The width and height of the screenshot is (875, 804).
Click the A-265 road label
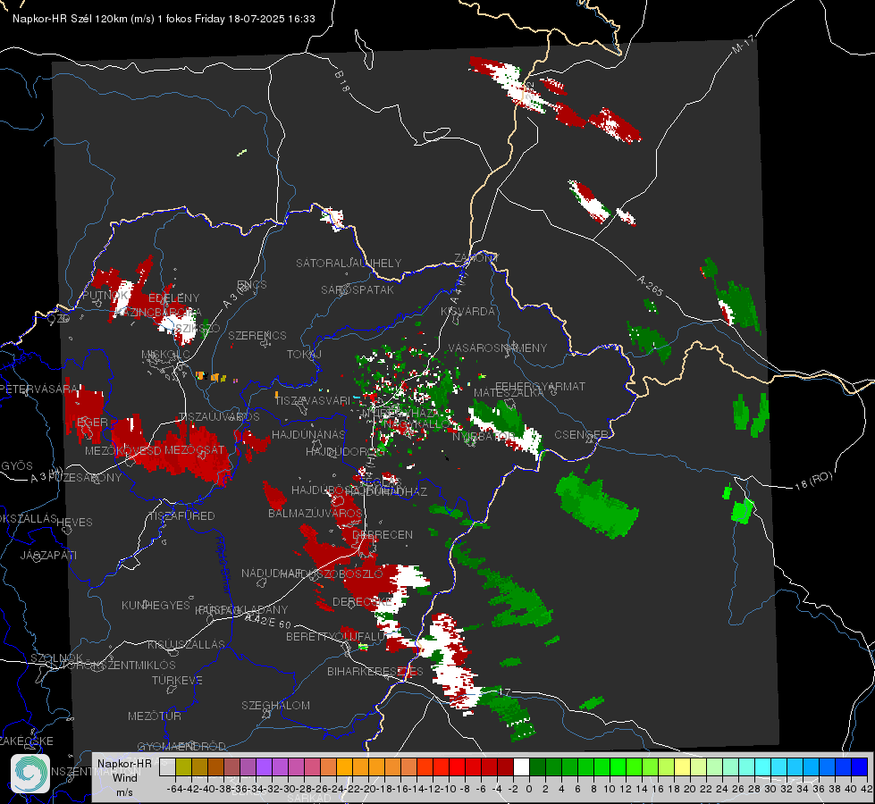(x=650, y=285)
